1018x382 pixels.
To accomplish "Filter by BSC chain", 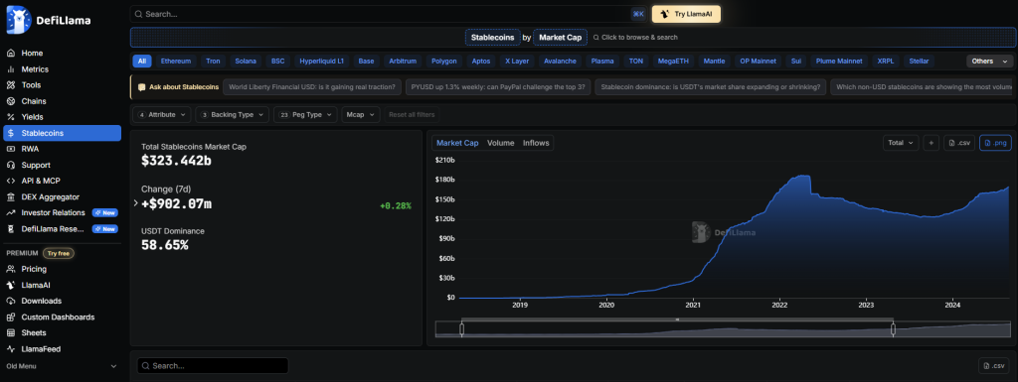I will 278,61.
